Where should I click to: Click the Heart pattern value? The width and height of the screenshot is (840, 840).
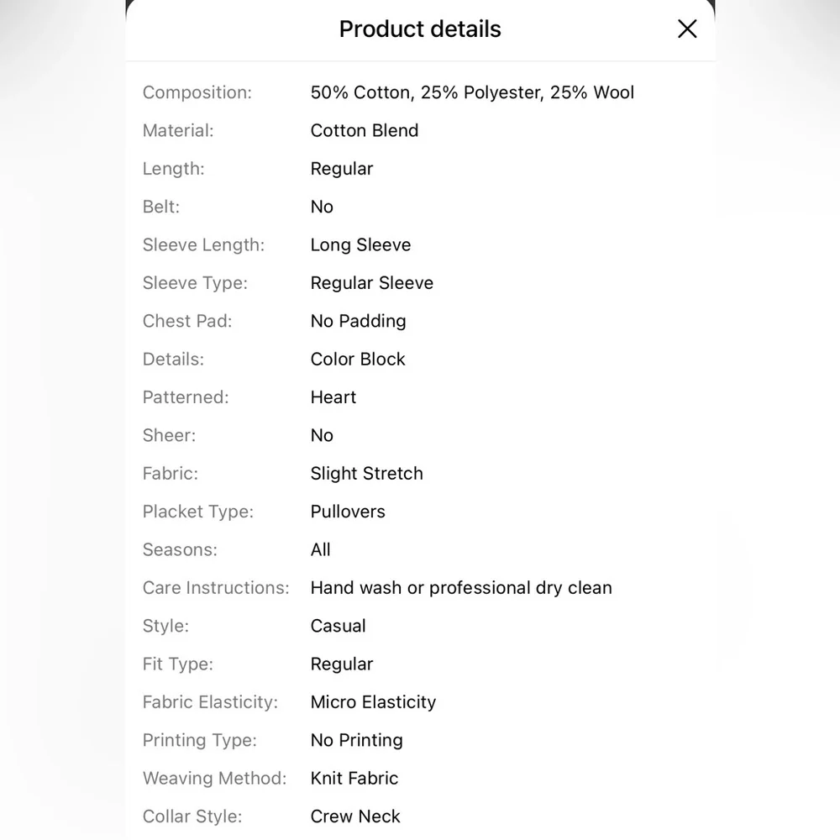point(333,397)
